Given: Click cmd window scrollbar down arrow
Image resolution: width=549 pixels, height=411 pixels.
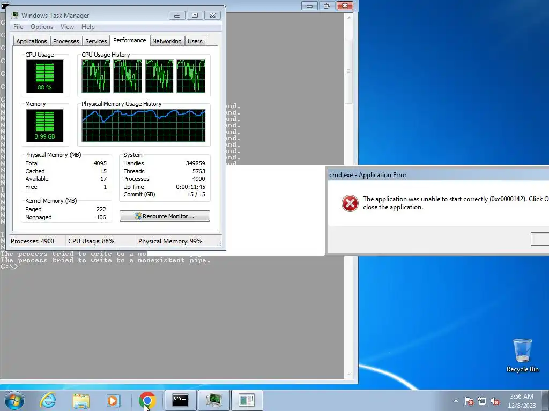Looking at the screenshot, I should tap(348, 375).
